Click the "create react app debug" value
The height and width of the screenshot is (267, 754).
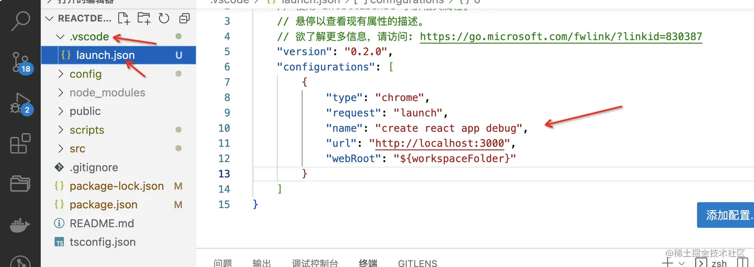click(x=448, y=129)
